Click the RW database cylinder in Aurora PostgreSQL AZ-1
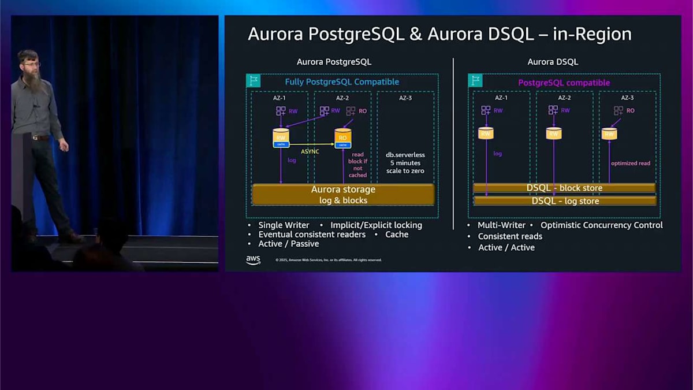693x390 pixels. click(x=281, y=138)
